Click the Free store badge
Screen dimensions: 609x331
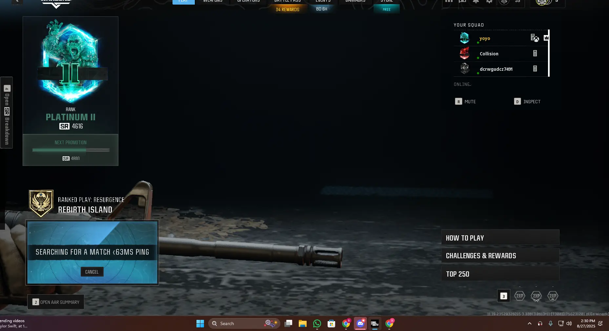[x=387, y=10]
